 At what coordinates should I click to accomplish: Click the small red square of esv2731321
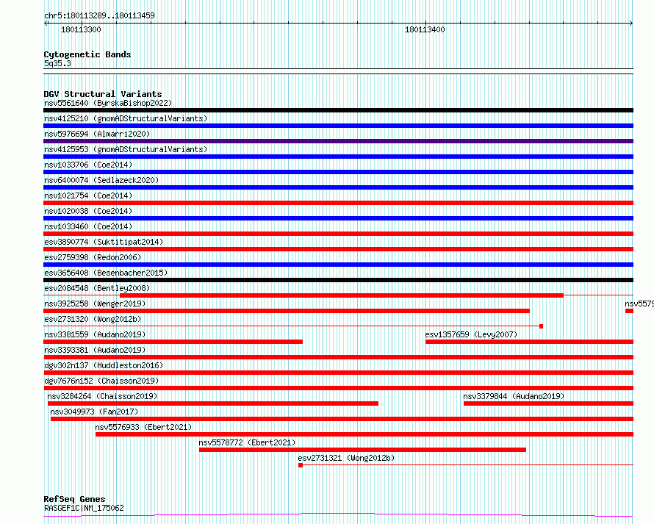point(301,465)
